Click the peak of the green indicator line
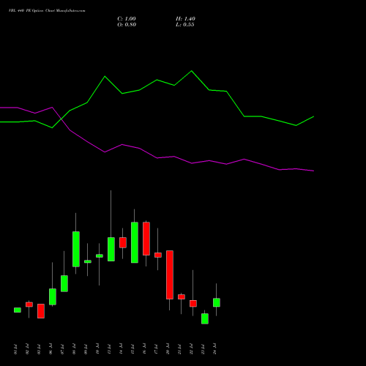The height and width of the screenshot is (366, 366). coord(192,71)
